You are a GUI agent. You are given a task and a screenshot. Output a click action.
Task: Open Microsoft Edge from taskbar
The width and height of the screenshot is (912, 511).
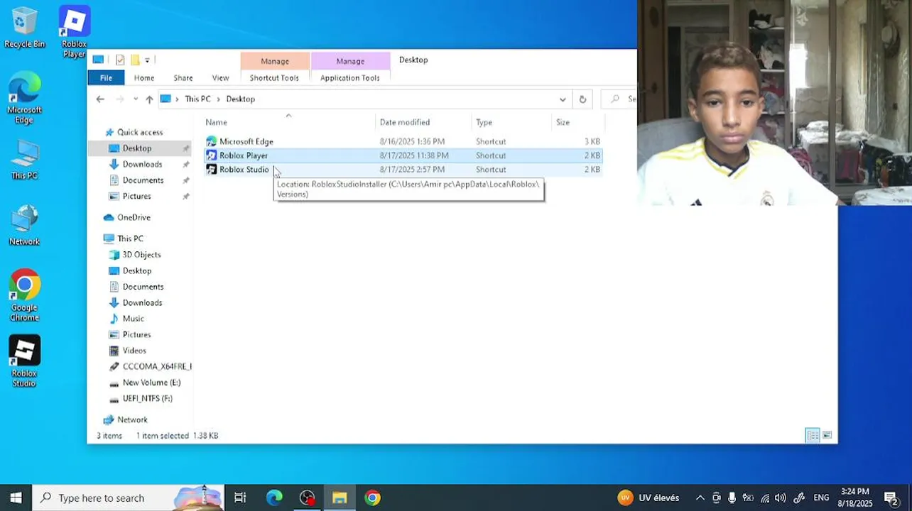click(274, 498)
